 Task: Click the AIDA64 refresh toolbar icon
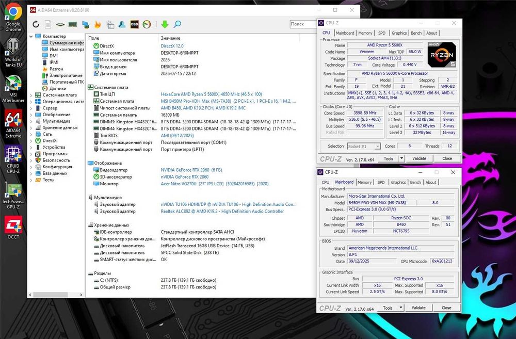36,24
